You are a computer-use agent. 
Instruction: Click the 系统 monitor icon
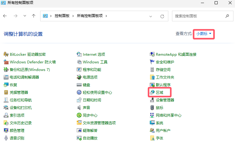coord(152,123)
